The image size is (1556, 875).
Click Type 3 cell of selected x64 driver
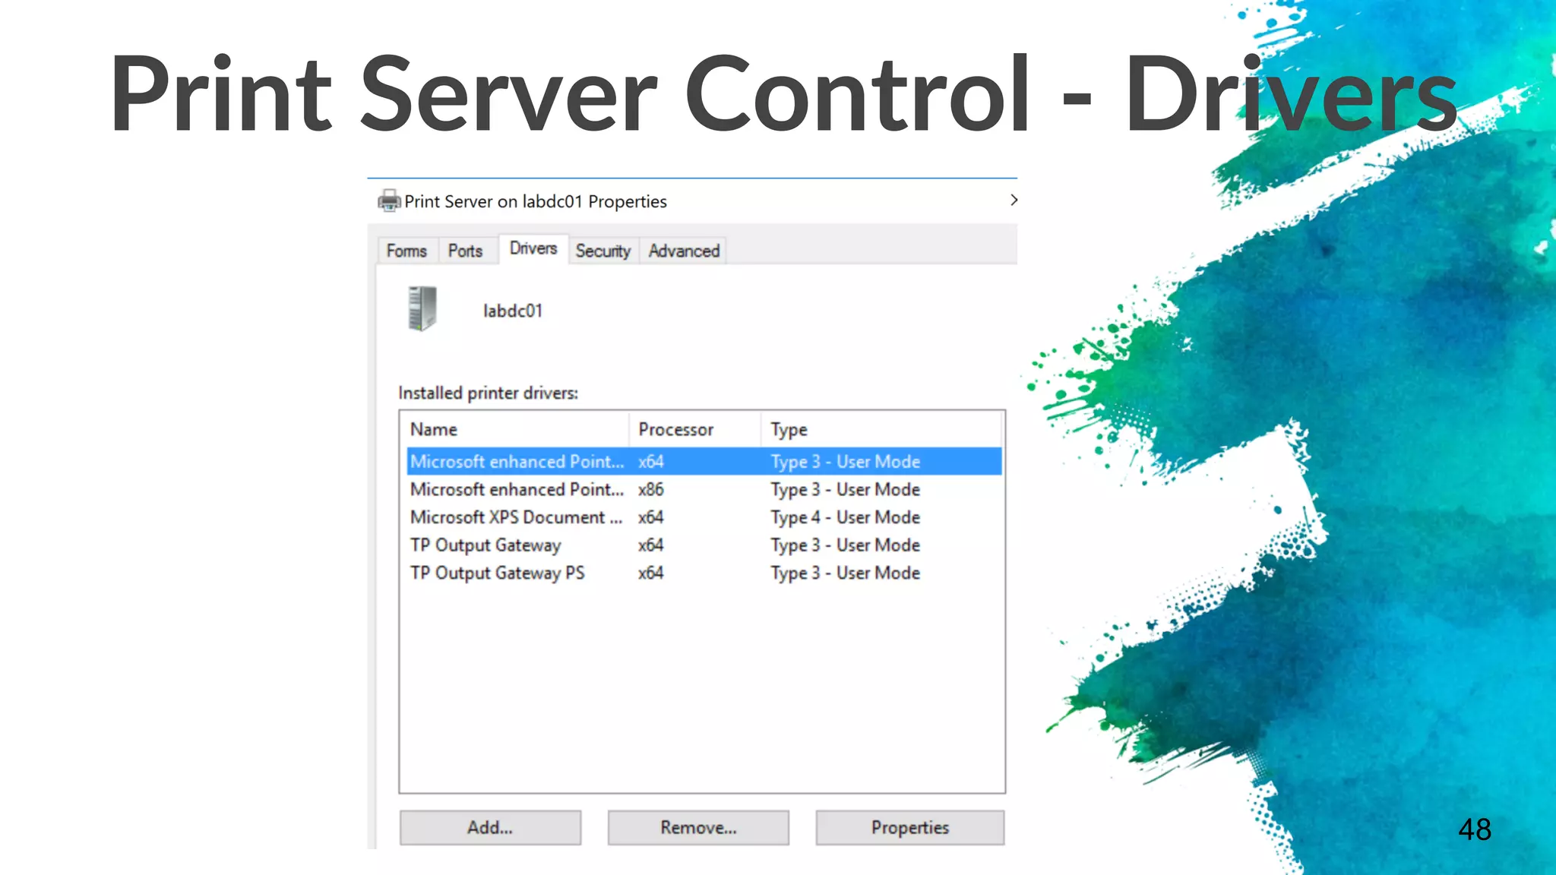click(x=845, y=462)
